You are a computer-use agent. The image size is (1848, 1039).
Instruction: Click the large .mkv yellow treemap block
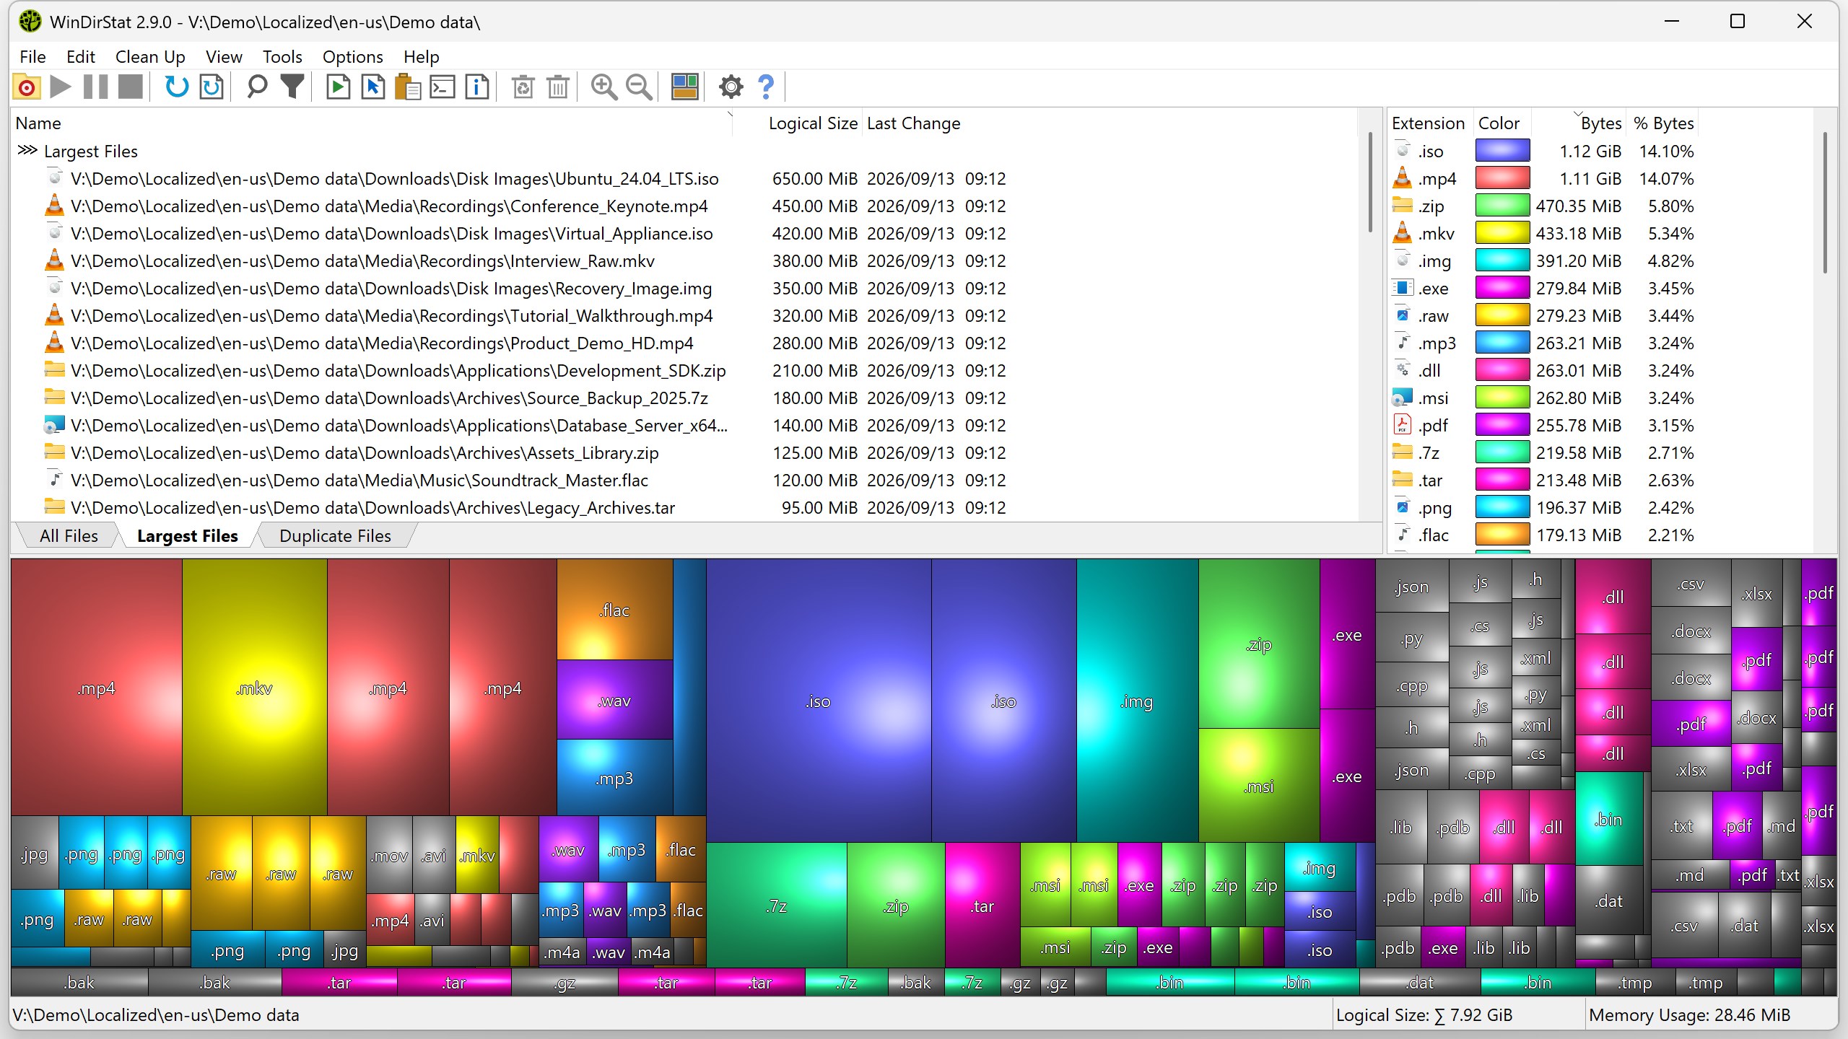(x=254, y=687)
